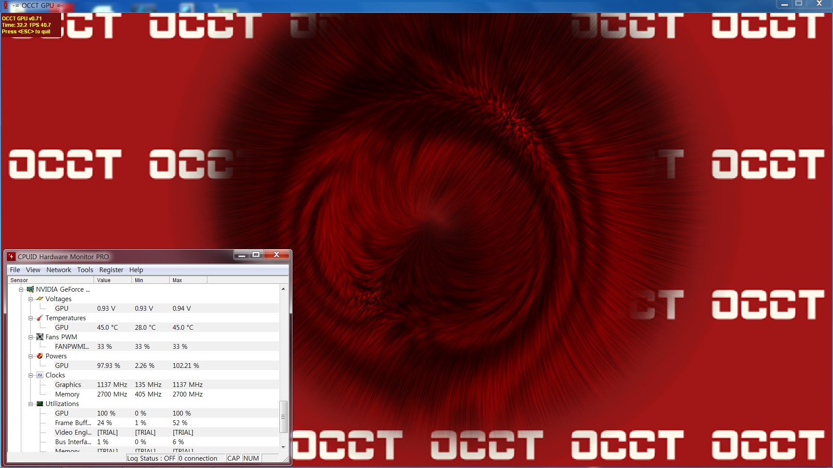Click the 0 connection status panel
The width and height of the screenshot is (833, 468).
click(x=202, y=458)
